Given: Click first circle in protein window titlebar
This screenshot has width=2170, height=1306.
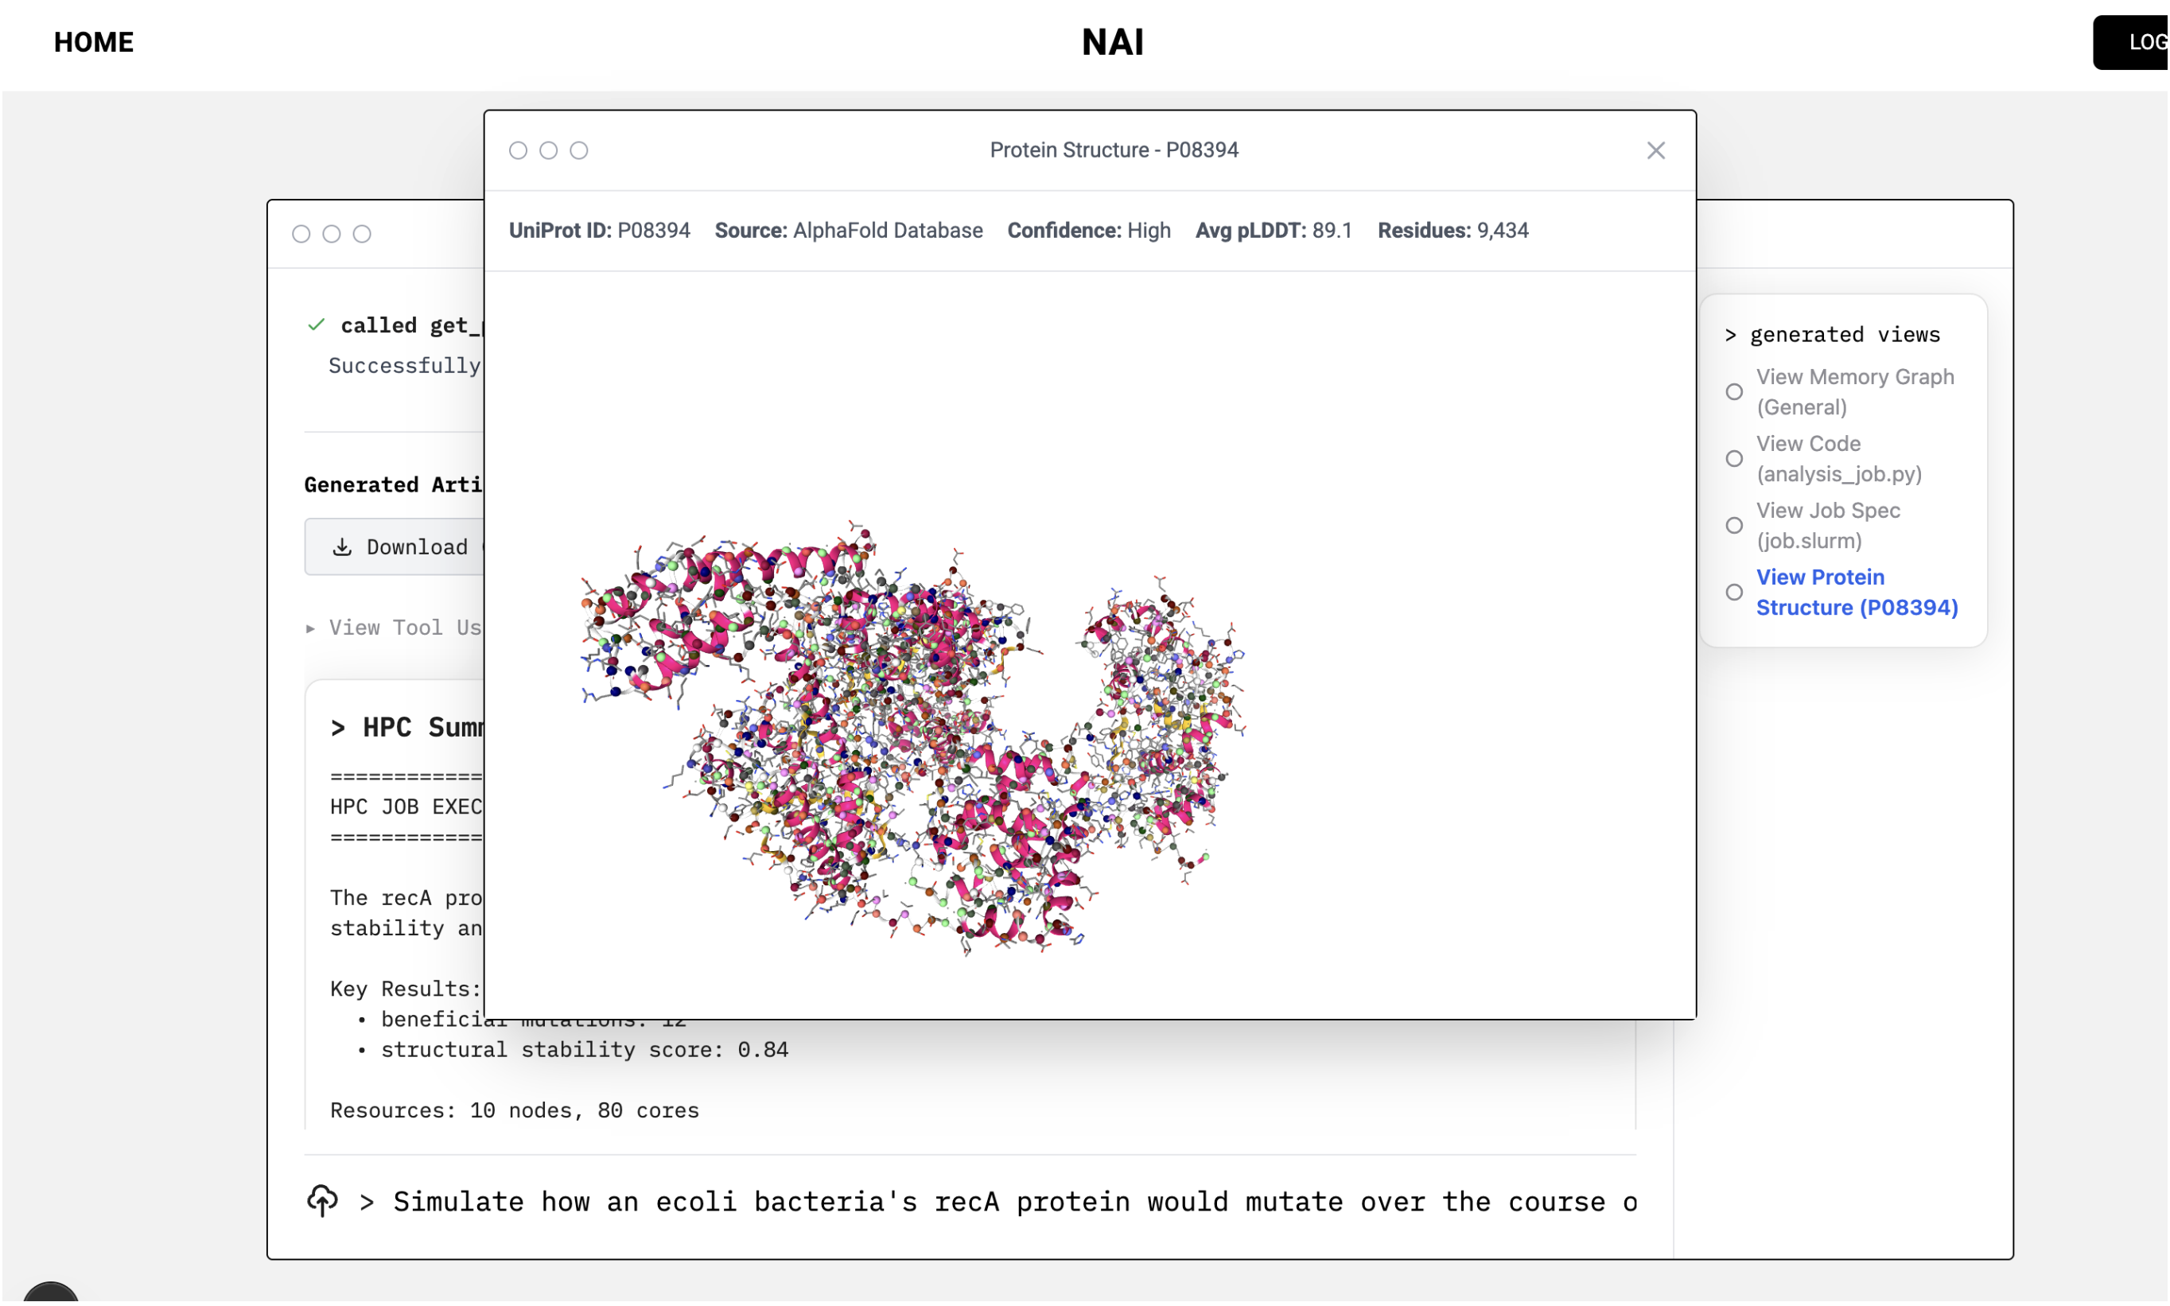Looking at the screenshot, I should click(x=519, y=150).
